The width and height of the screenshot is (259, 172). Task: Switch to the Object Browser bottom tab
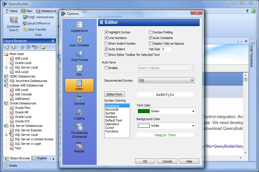(17, 158)
